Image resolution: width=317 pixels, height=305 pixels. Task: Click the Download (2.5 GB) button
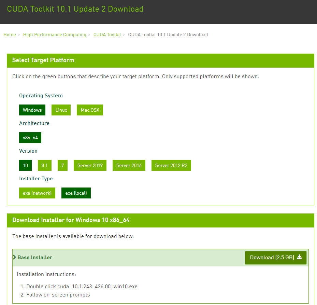[276, 258]
